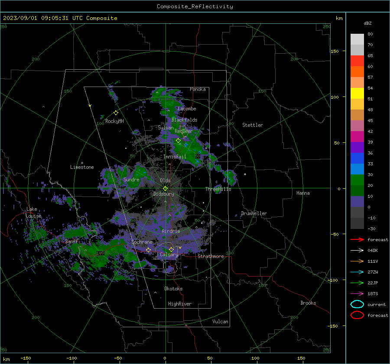Select the cyan current ellipse icon
390x364 pixels.
(x=357, y=304)
